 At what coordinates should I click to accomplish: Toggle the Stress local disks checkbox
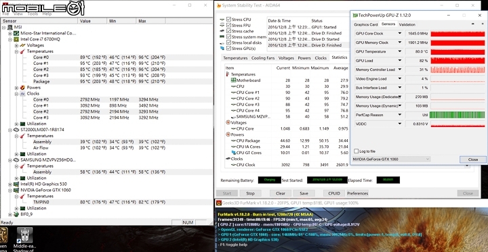229,43
